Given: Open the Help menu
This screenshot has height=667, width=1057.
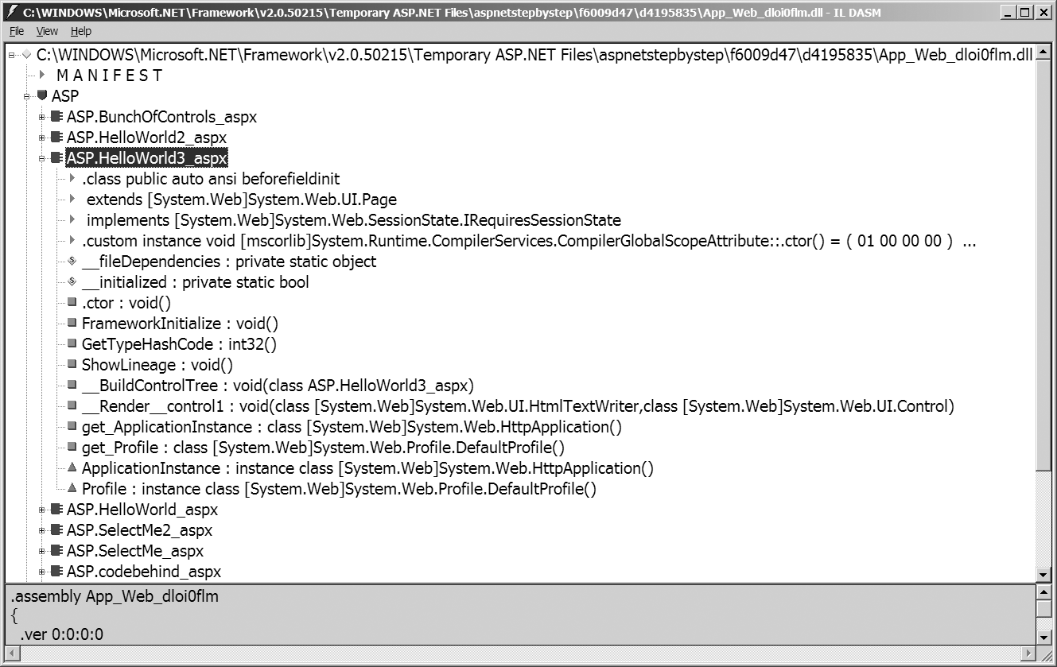Looking at the screenshot, I should [81, 31].
